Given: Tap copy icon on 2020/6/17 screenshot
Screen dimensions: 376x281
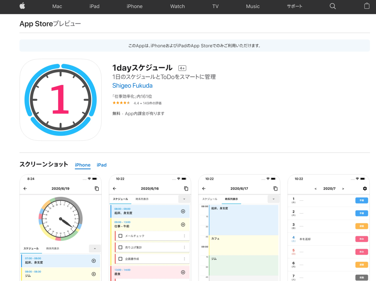Looking at the screenshot, I should click(275, 189).
